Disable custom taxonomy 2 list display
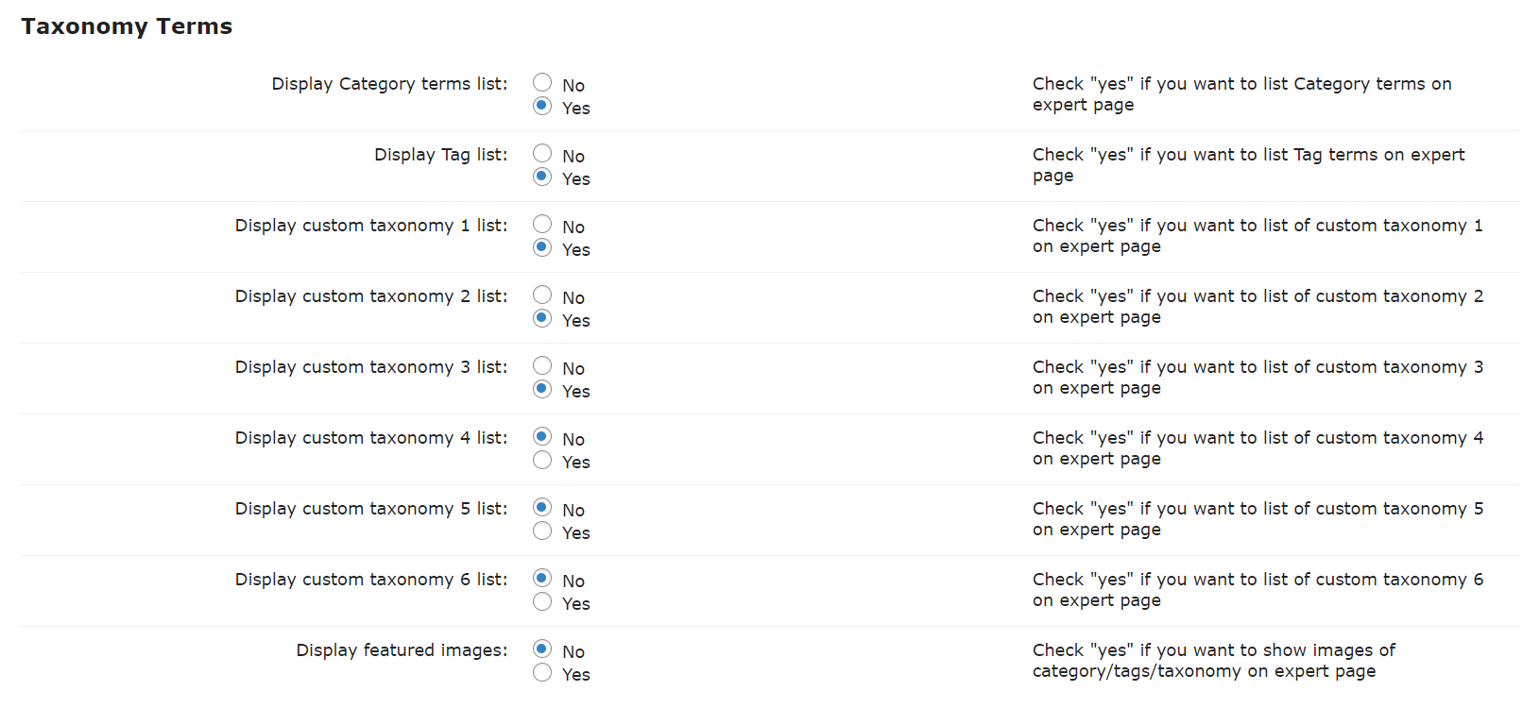Screen dimensions: 1540x708 click(x=542, y=295)
